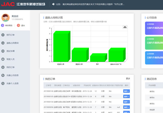
Task: Click the 测试车辆 sidebar icon
Action: coord(3,51)
